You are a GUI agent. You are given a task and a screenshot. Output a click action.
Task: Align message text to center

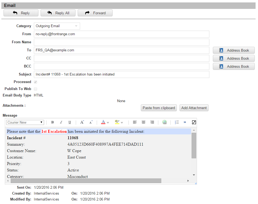(x=144, y=122)
